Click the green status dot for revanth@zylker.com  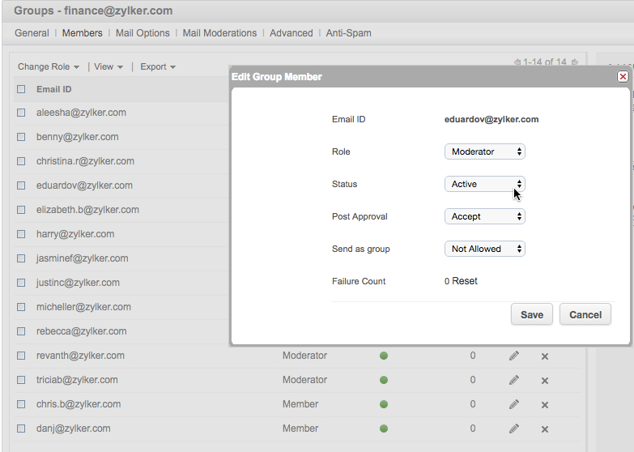point(384,356)
